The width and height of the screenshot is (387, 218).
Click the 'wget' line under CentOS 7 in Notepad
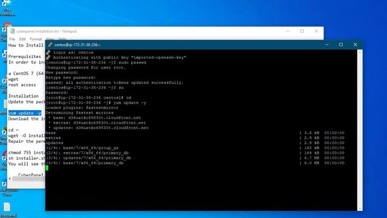click(13, 79)
